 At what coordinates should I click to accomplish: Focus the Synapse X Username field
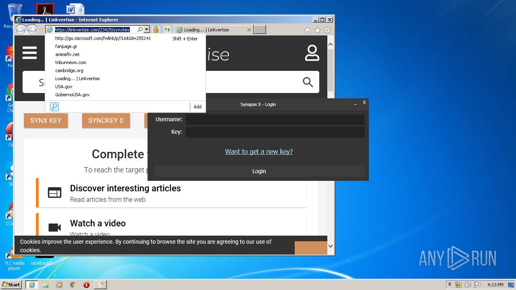point(275,119)
